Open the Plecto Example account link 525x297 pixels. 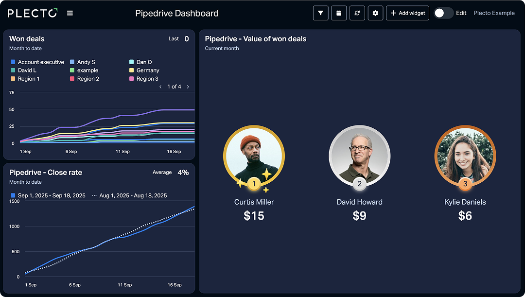(x=494, y=13)
